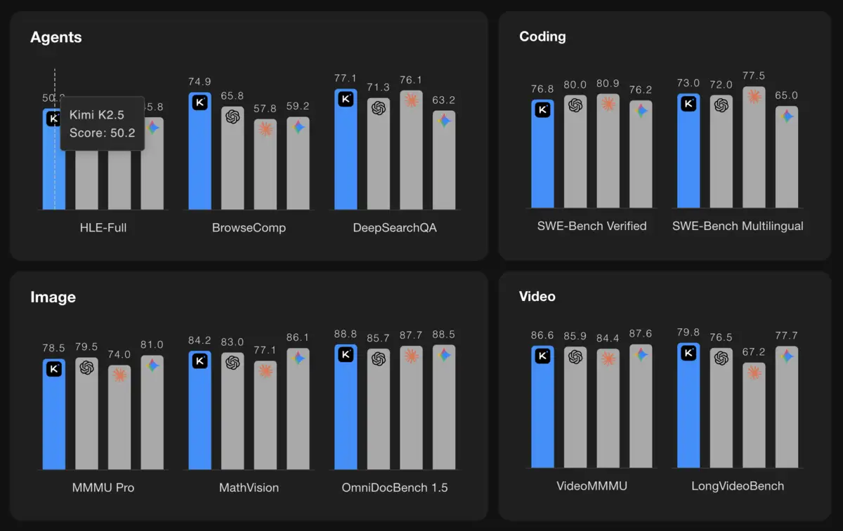Image resolution: width=843 pixels, height=531 pixels.
Task: Click the Agents section heading
Action: tap(56, 37)
